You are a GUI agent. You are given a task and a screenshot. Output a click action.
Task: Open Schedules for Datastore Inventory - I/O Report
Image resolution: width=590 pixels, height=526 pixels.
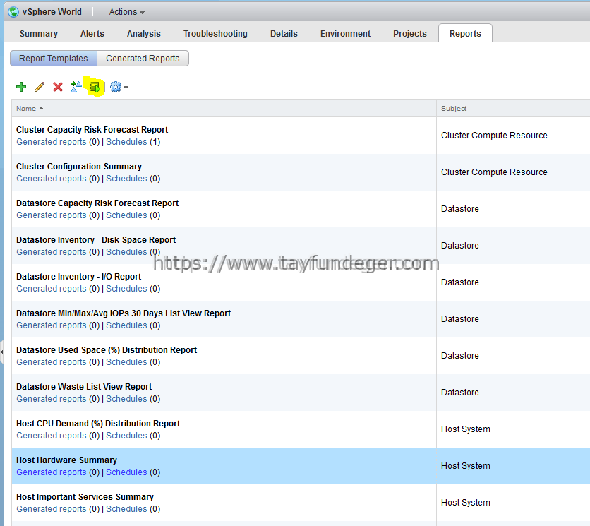pos(126,288)
